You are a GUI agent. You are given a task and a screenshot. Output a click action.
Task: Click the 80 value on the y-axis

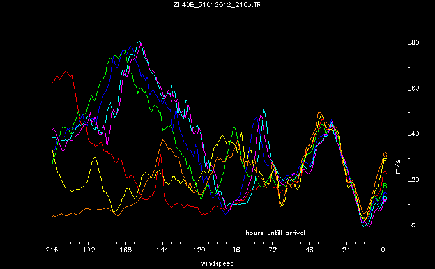click(414, 43)
